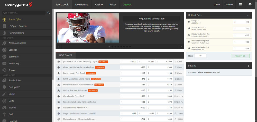This screenshot has height=122, width=257.
Task: Click the Bet Slip help question icon
Action: 248,66
